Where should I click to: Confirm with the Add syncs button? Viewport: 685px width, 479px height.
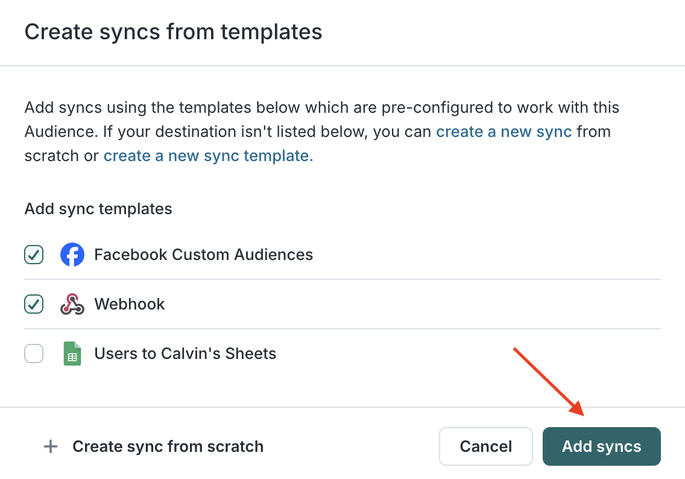602,446
